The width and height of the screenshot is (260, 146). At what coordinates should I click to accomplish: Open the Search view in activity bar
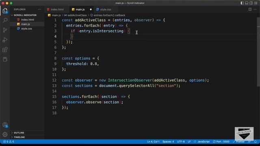[5, 20]
